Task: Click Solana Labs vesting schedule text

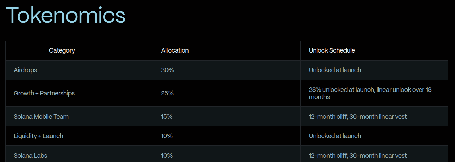Action: tap(358, 156)
